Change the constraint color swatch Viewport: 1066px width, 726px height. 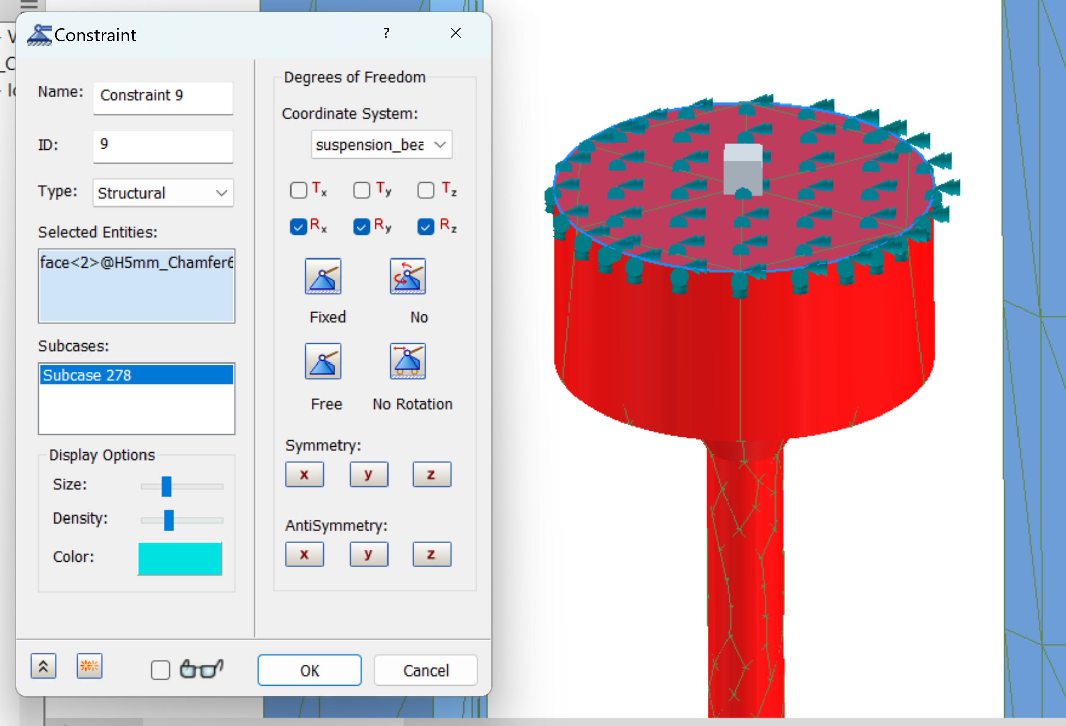coord(180,558)
